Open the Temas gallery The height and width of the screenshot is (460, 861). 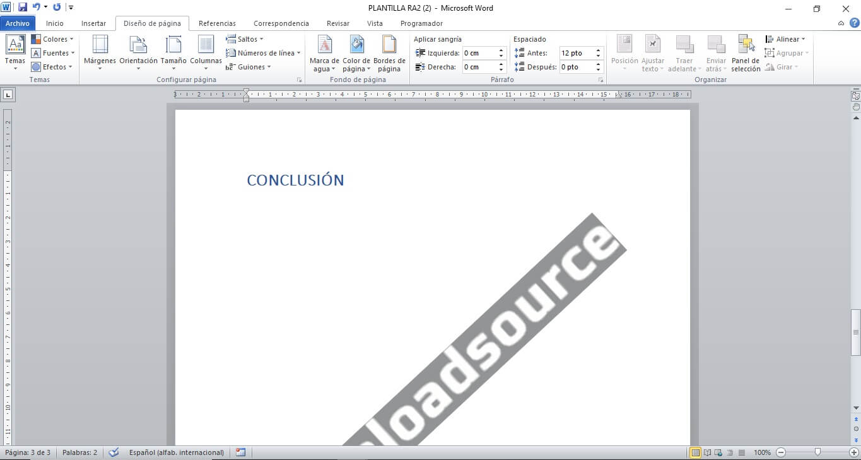tap(15, 53)
